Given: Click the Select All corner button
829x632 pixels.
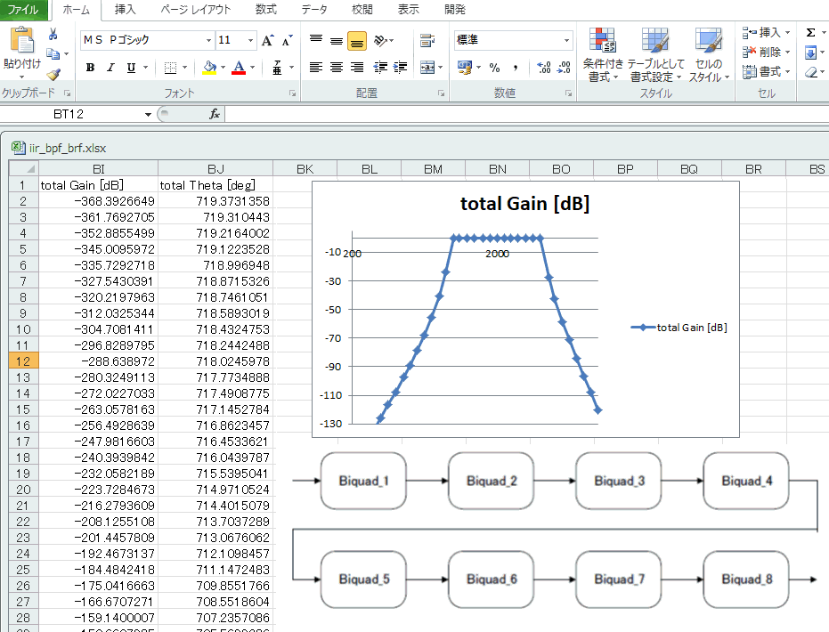Looking at the screenshot, I should pos(24,168).
